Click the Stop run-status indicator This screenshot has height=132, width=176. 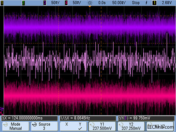coord(136,3)
